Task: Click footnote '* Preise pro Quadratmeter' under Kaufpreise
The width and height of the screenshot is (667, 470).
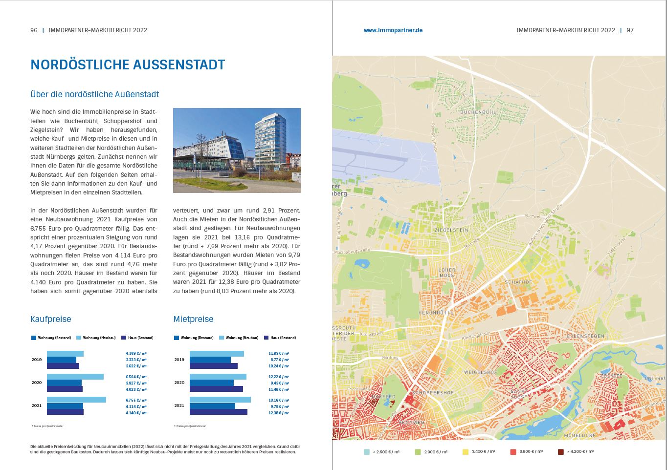Action: pyautogui.click(x=47, y=426)
